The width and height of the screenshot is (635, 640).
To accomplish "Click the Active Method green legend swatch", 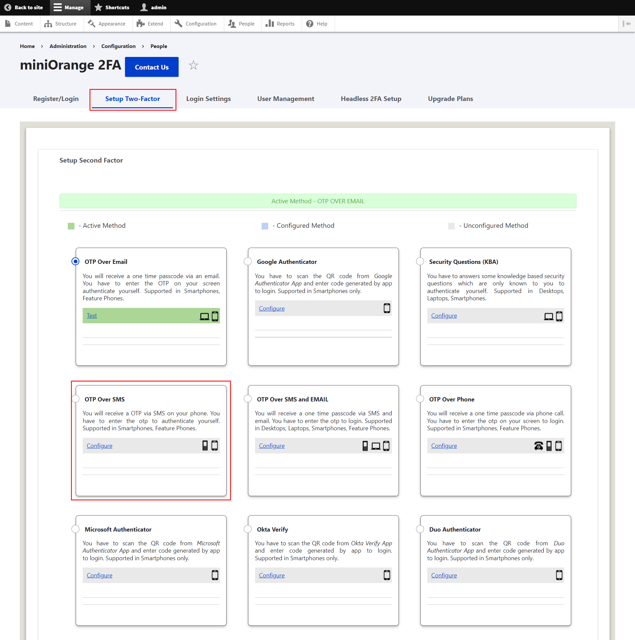I will click(x=71, y=226).
